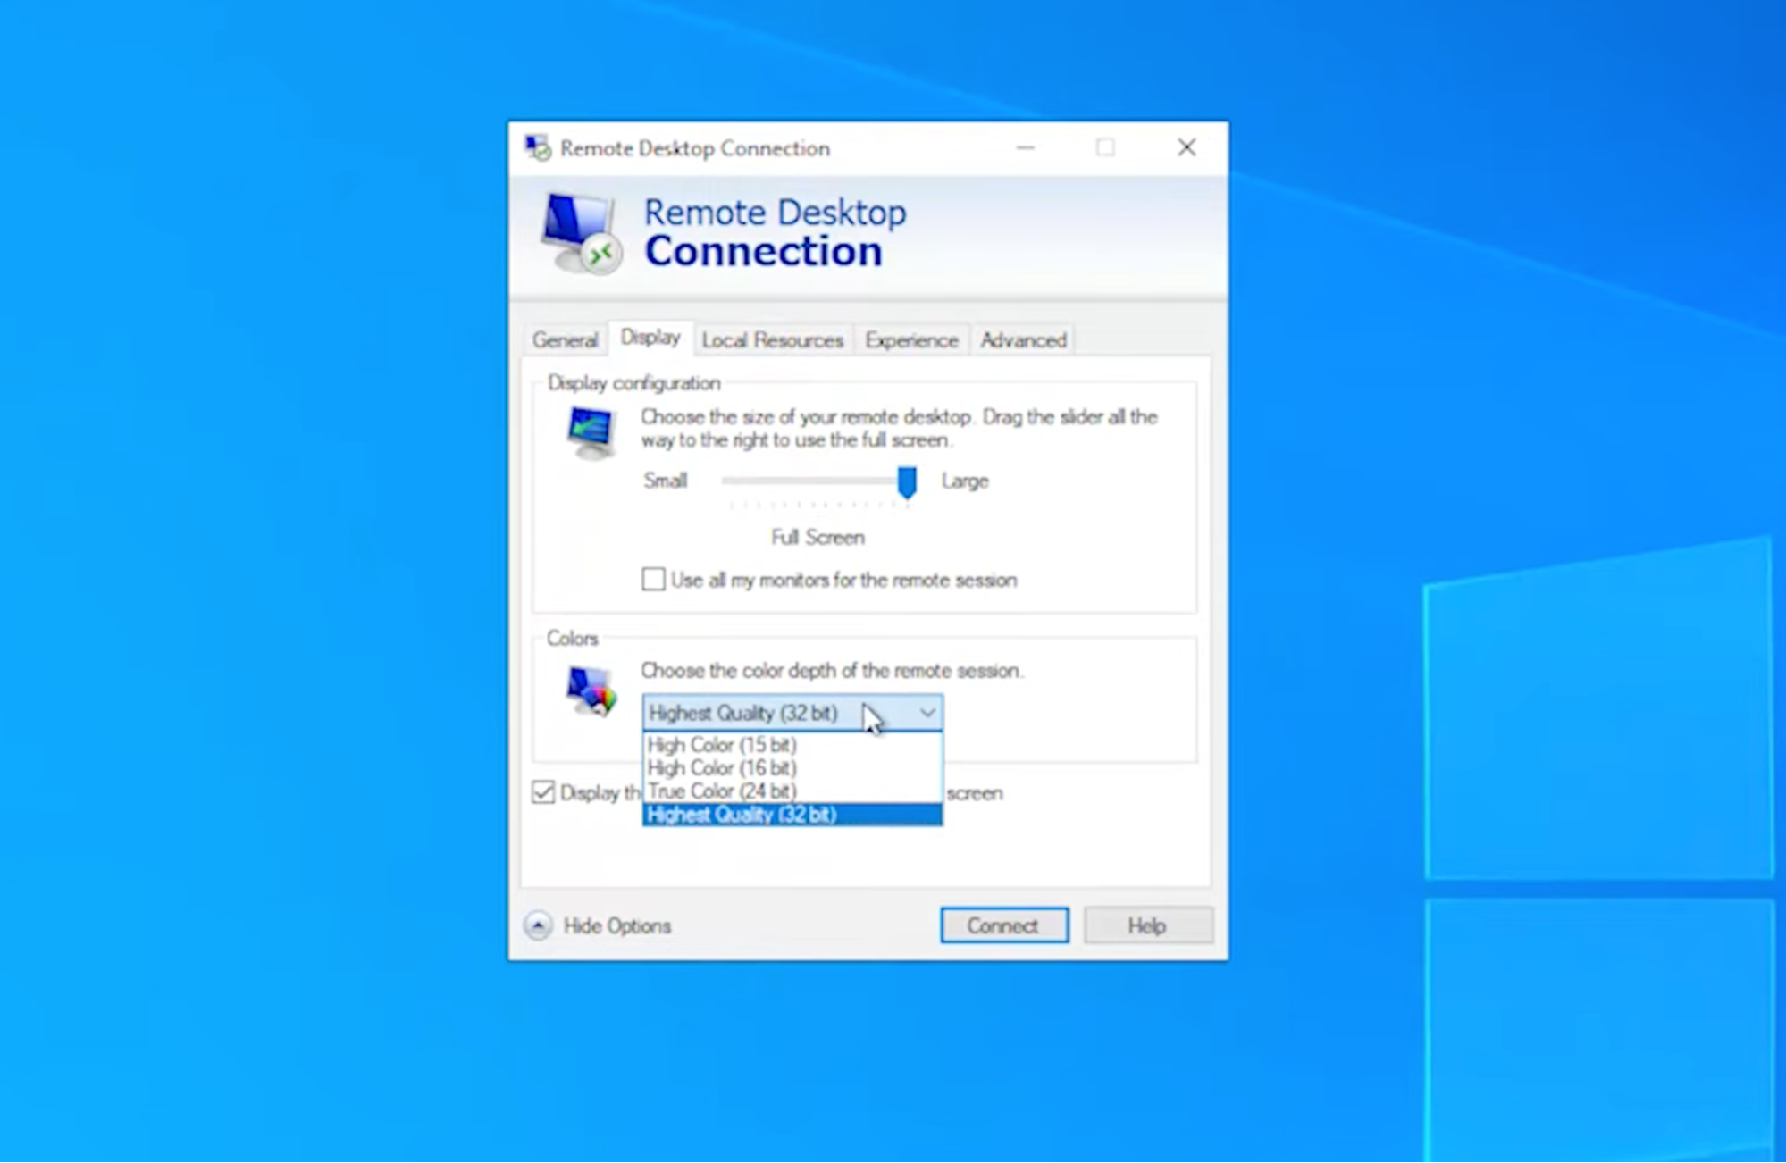1786x1163 pixels.
Task: Click the Help button
Action: pyautogui.click(x=1147, y=925)
